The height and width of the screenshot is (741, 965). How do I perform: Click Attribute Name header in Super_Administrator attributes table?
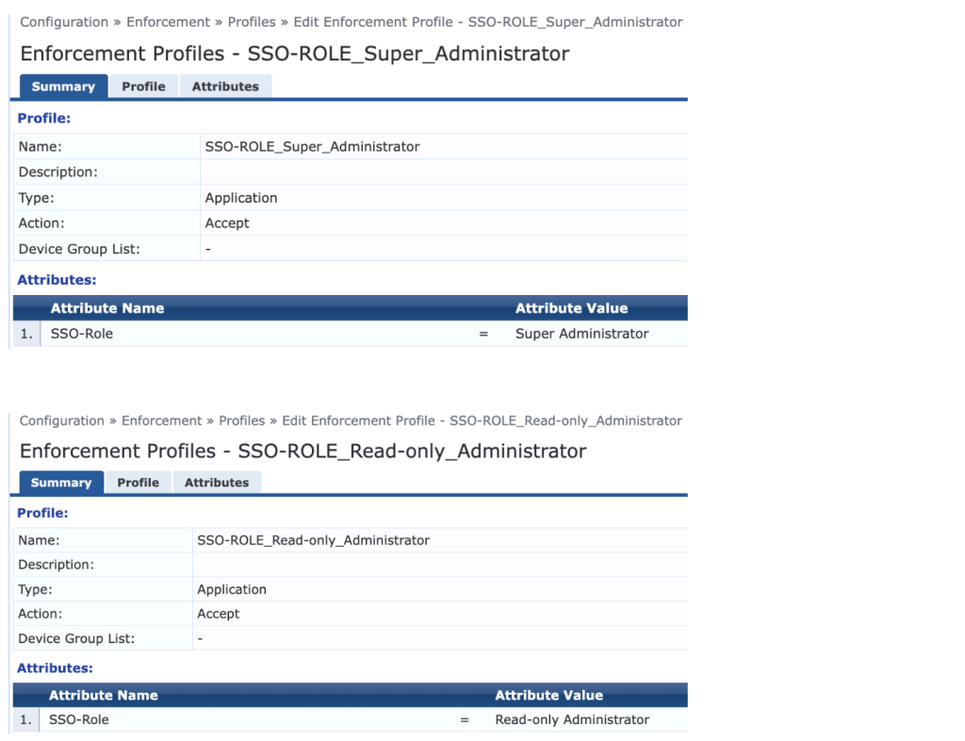click(x=107, y=308)
